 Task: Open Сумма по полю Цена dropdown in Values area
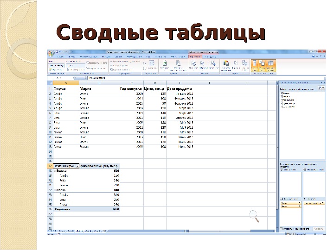(x=323, y=203)
